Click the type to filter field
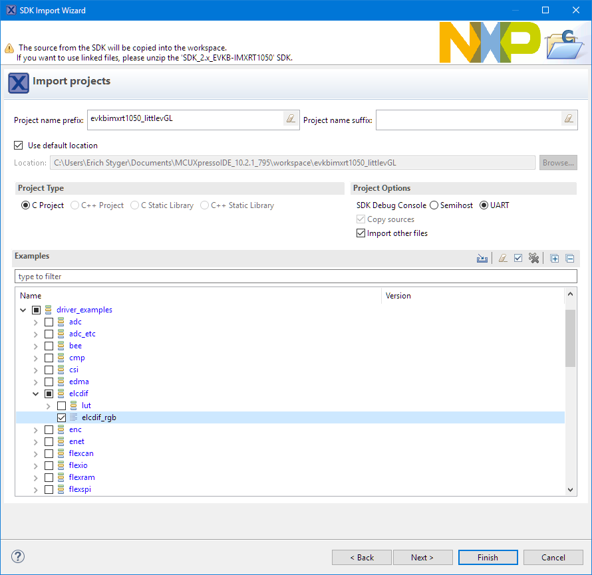The image size is (592, 575). coord(295,276)
